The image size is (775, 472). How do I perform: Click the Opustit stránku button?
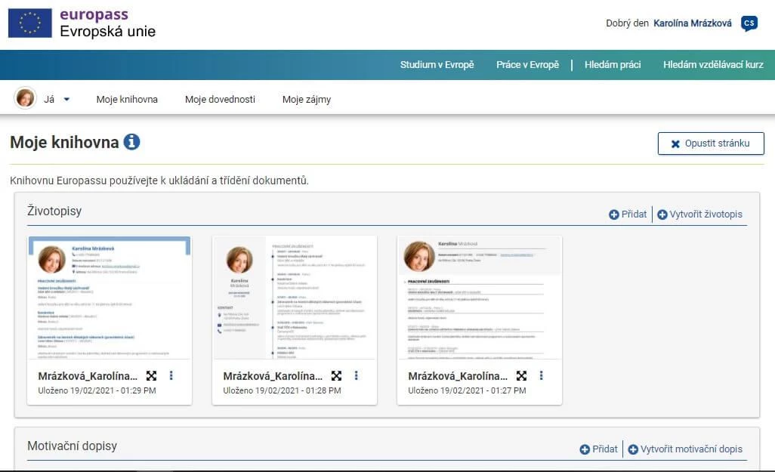[711, 143]
